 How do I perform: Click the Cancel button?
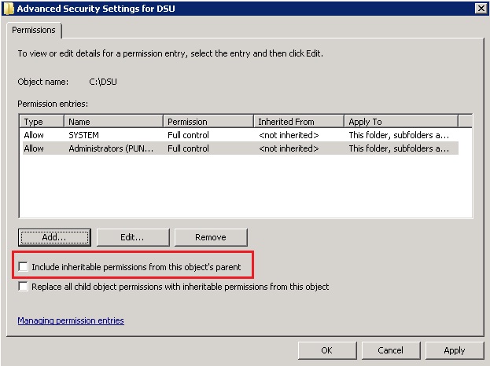(x=390, y=350)
